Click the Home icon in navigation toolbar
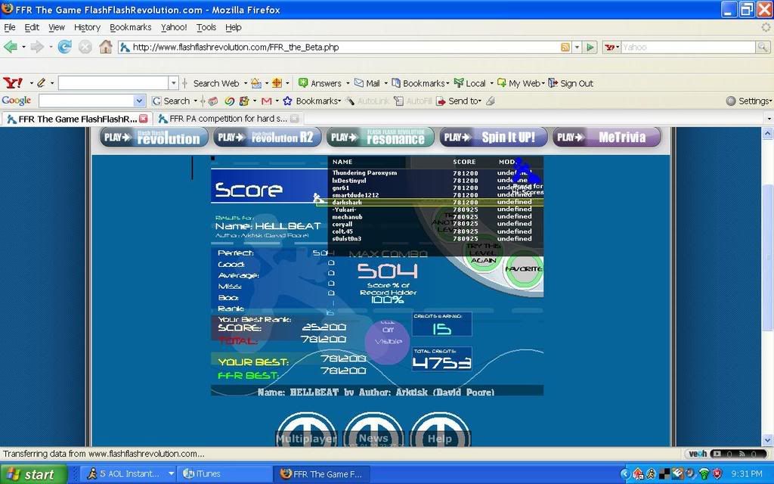The height and width of the screenshot is (484, 774). click(105, 47)
